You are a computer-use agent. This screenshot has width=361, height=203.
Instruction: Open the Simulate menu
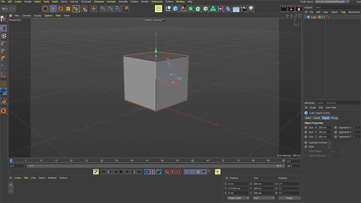click(x=123, y=2)
